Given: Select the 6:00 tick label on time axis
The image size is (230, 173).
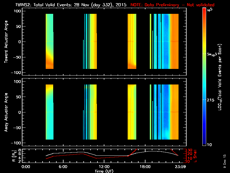Looking at the screenshot, I should click(x=63, y=167).
